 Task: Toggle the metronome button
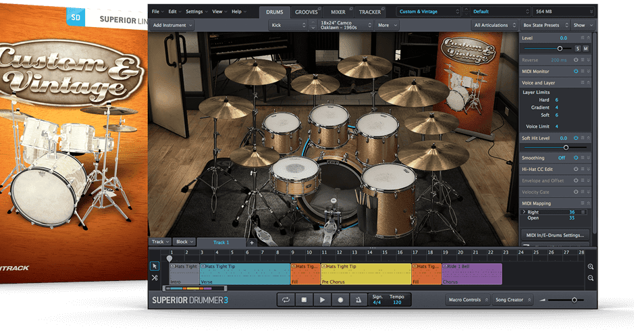pos(359,300)
